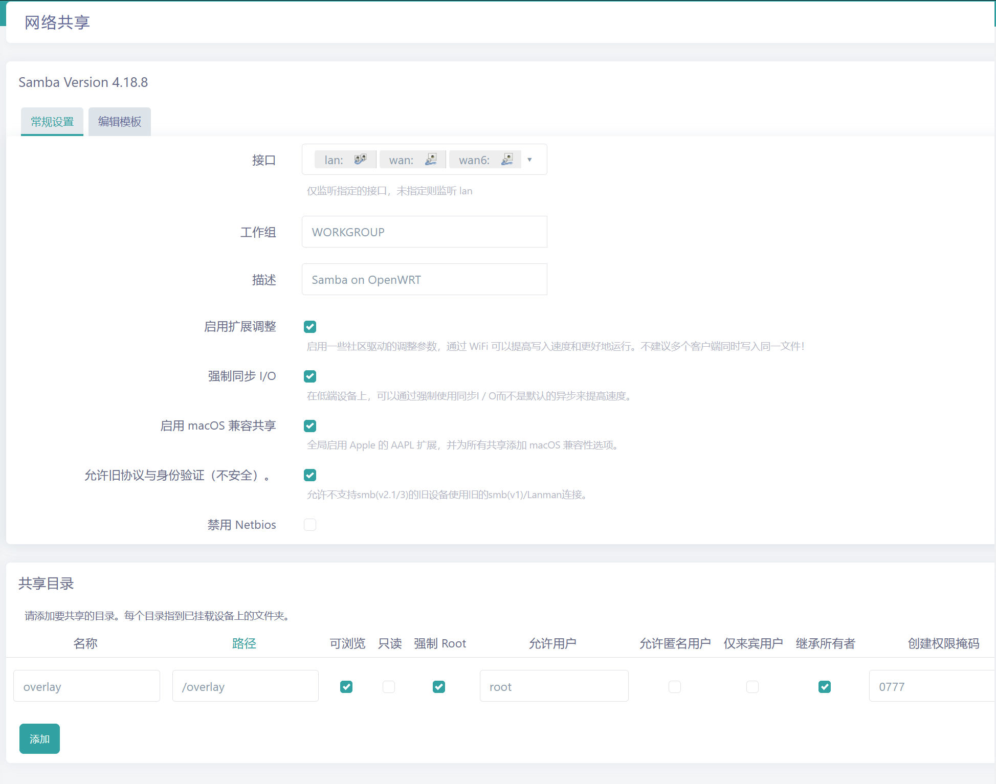Image resolution: width=996 pixels, height=784 pixels.
Task: Uncheck 可浏览 for overlay share
Action: 346,686
